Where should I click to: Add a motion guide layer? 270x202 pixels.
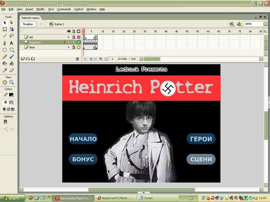[x=28, y=59]
